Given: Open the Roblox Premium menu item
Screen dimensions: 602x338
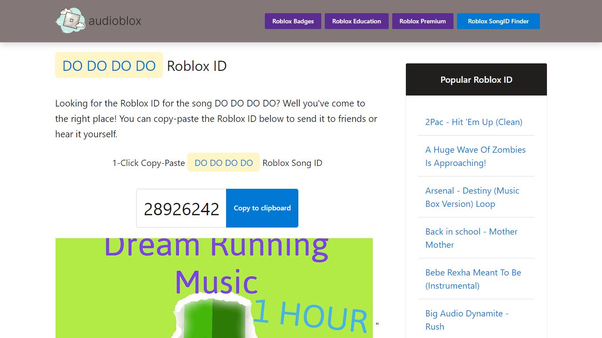Looking at the screenshot, I should [423, 21].
